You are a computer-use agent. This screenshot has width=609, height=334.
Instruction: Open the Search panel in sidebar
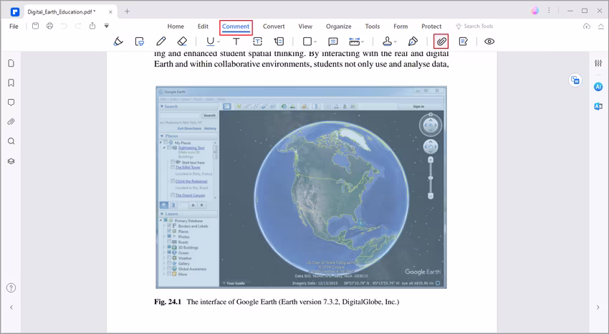coord(11,141)
